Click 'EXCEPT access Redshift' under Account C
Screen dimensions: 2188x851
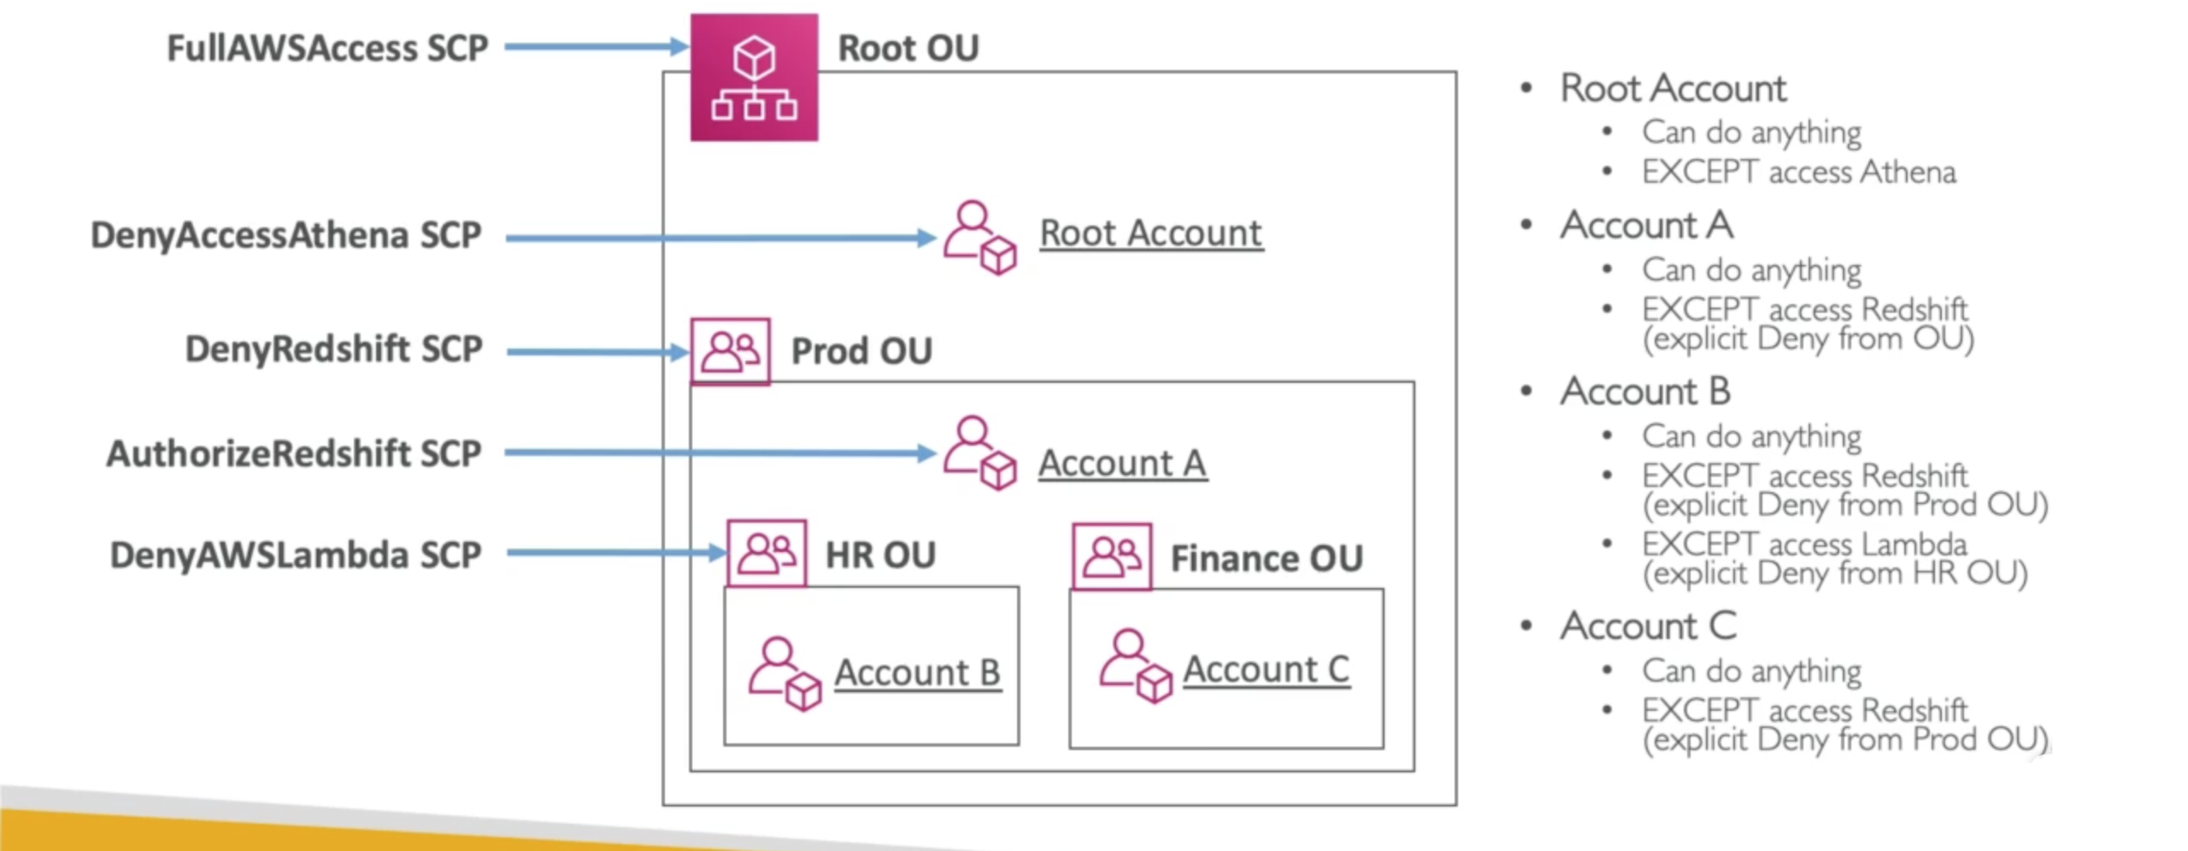1804,710
